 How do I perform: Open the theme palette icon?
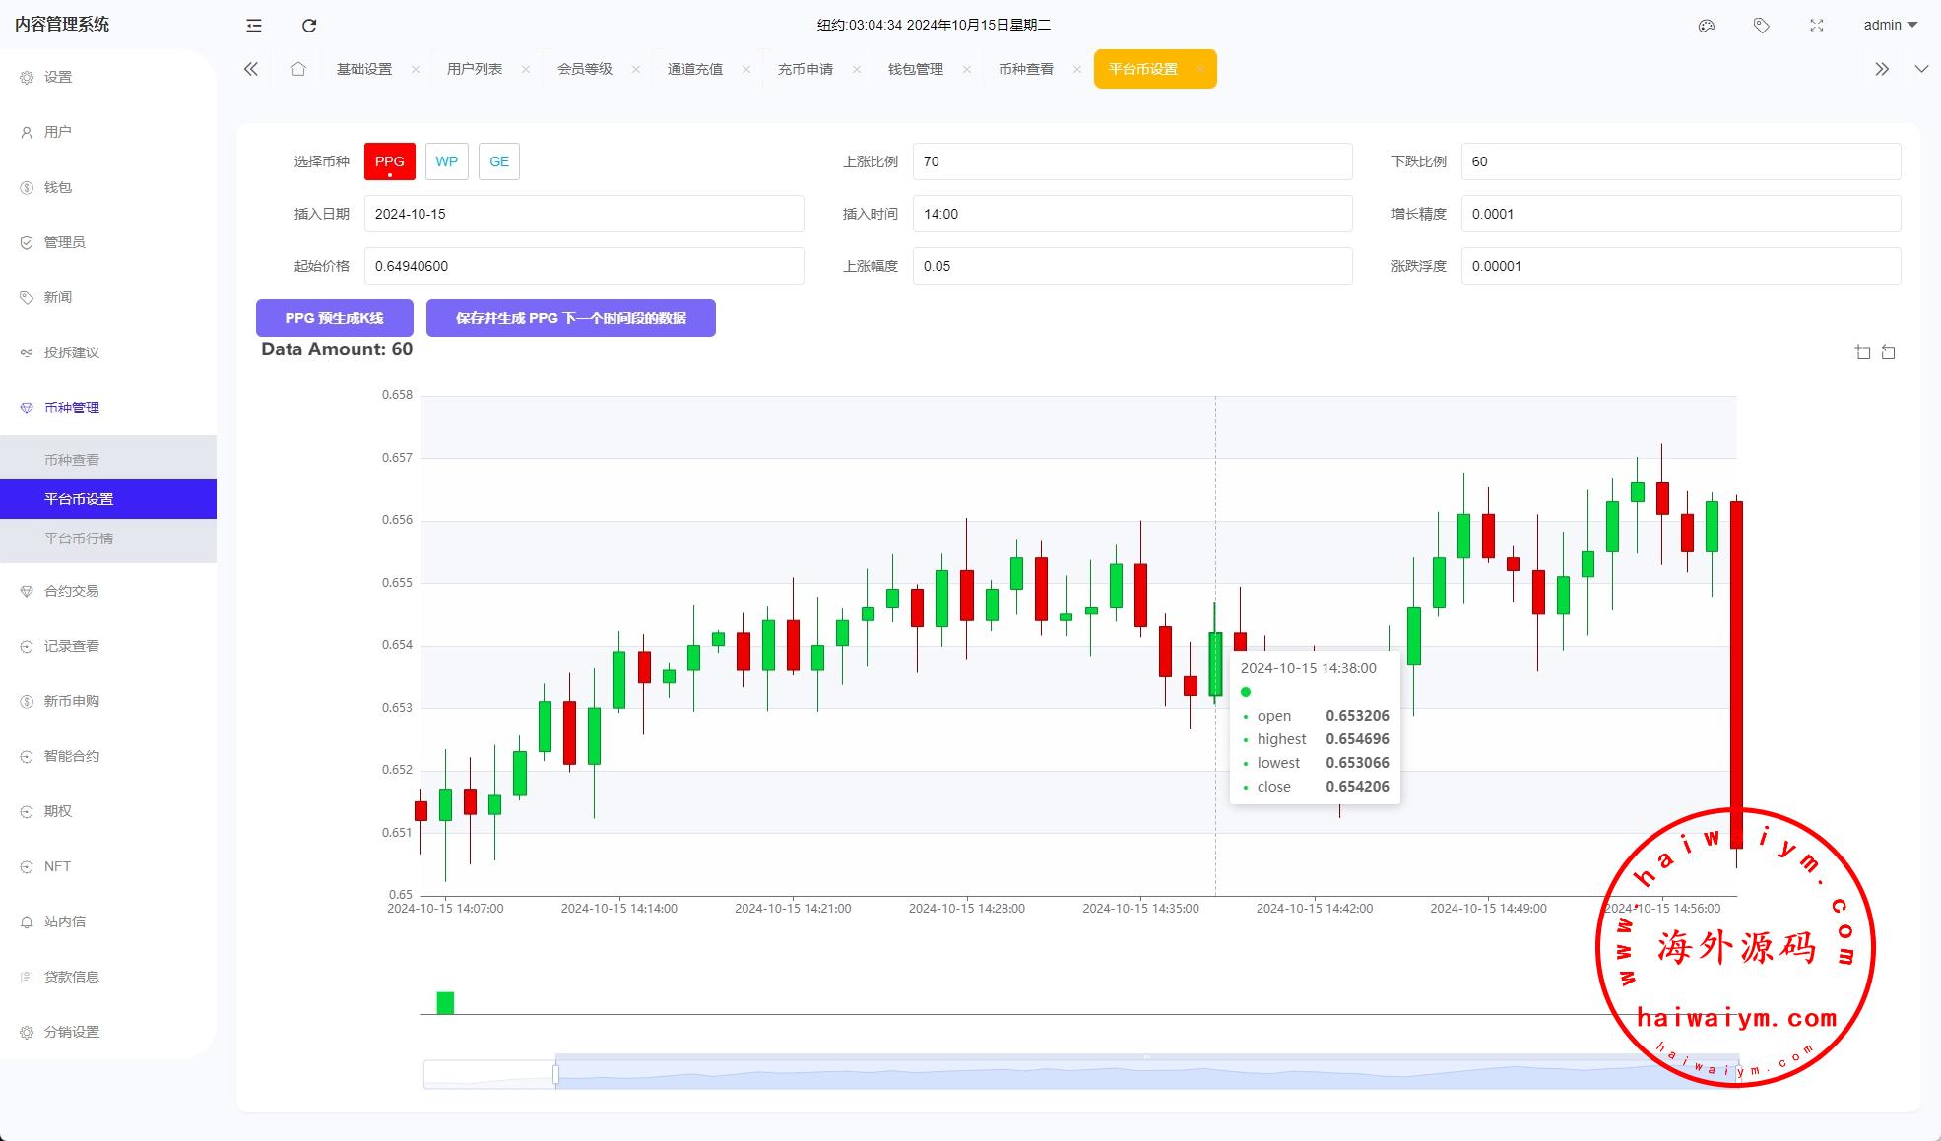[1707, 26]
